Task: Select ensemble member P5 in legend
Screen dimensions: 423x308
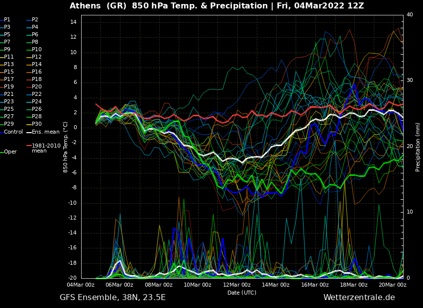Action: [7, 34]
